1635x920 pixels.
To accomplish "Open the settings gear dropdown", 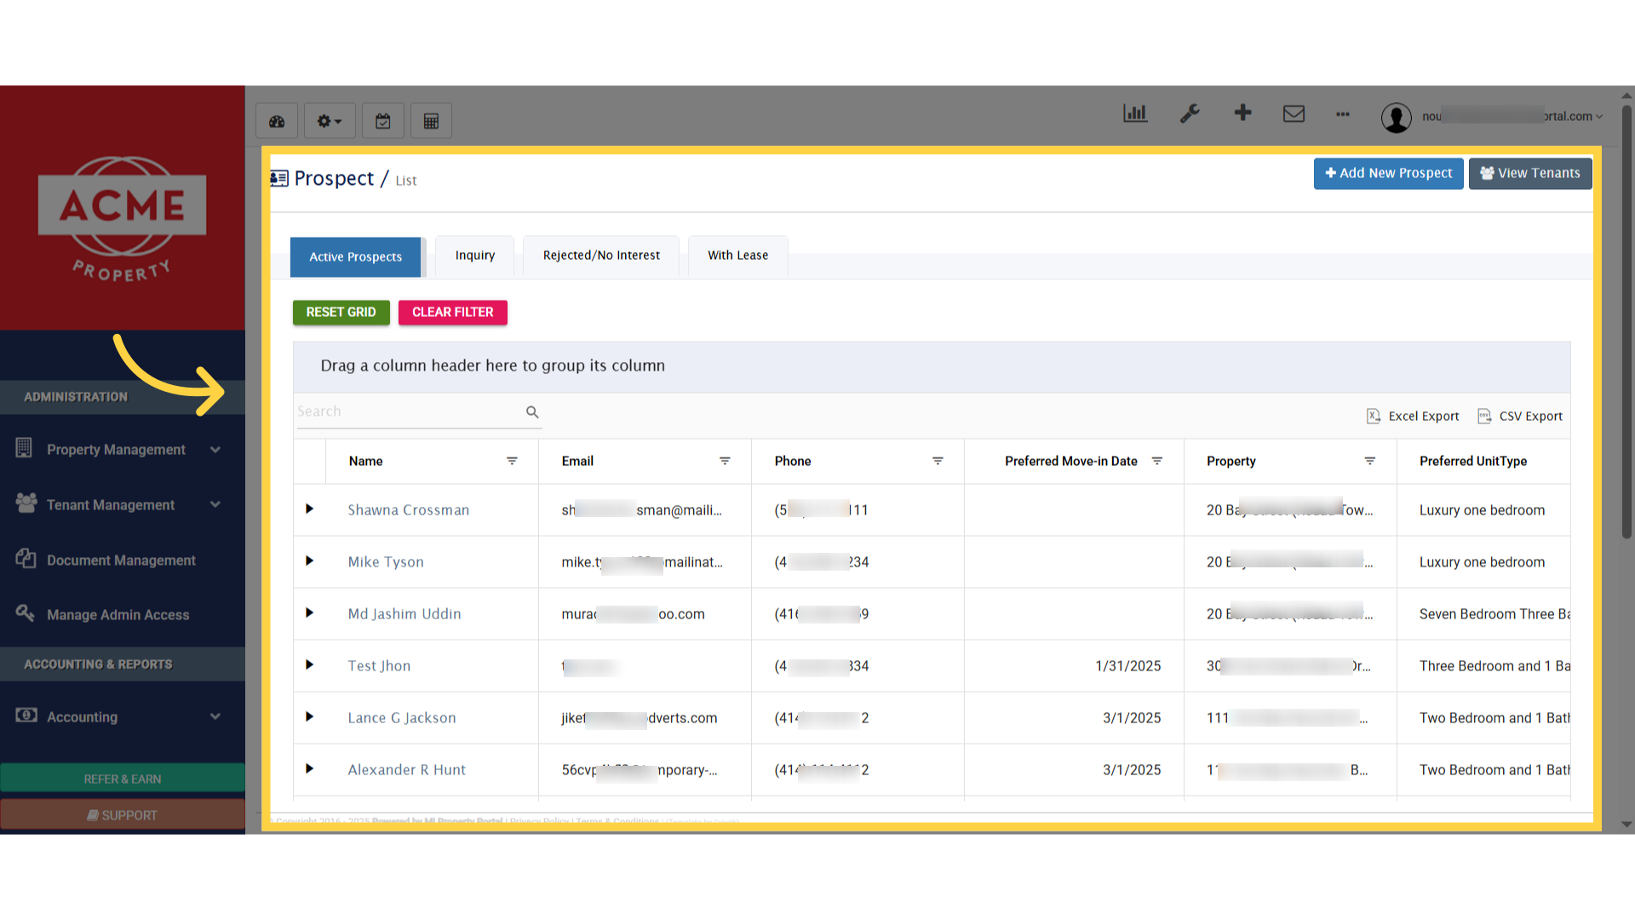I will point(330,121).
